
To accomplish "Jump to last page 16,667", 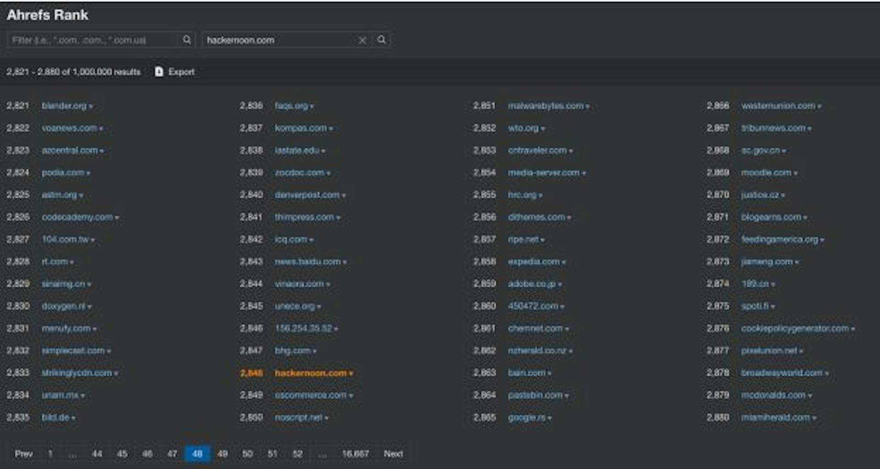I will coord(355,454).
